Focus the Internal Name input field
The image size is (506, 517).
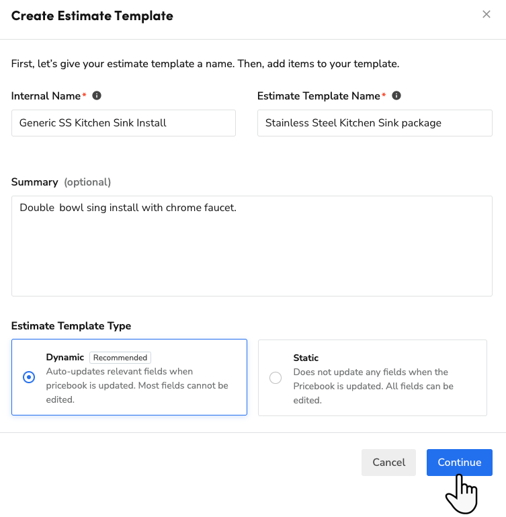click(x=124, y=123)
